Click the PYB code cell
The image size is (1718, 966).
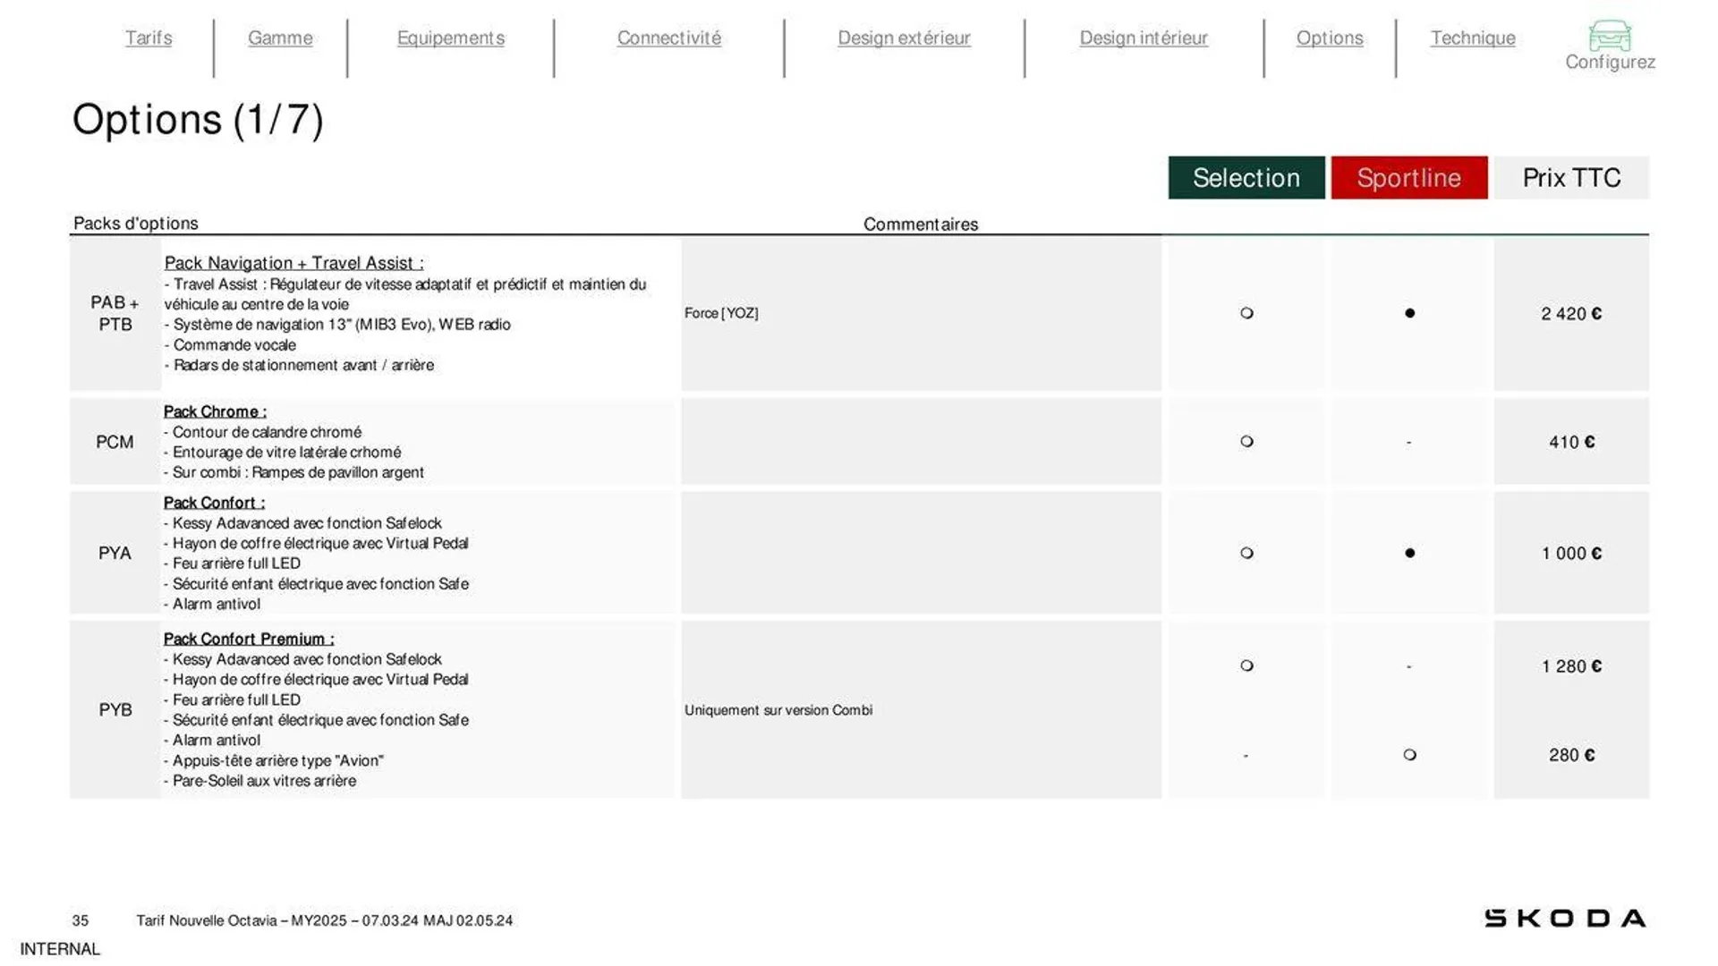[115, 709]
